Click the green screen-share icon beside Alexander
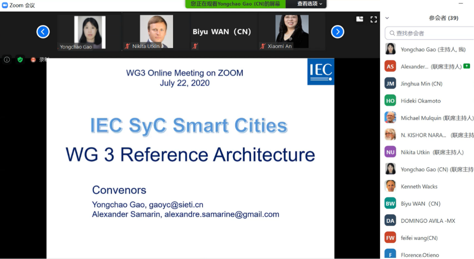 click(467, 66)
